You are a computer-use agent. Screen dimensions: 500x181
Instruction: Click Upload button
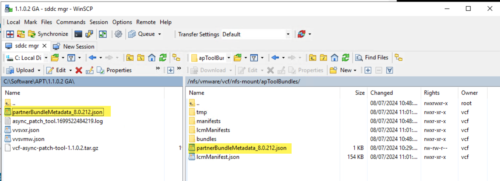click(20, 70)
